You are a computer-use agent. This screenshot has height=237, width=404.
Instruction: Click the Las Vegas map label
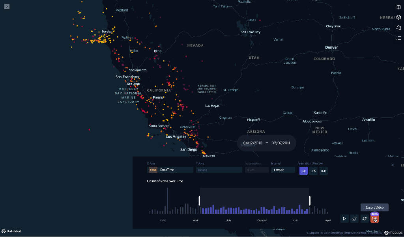point(212,106)
